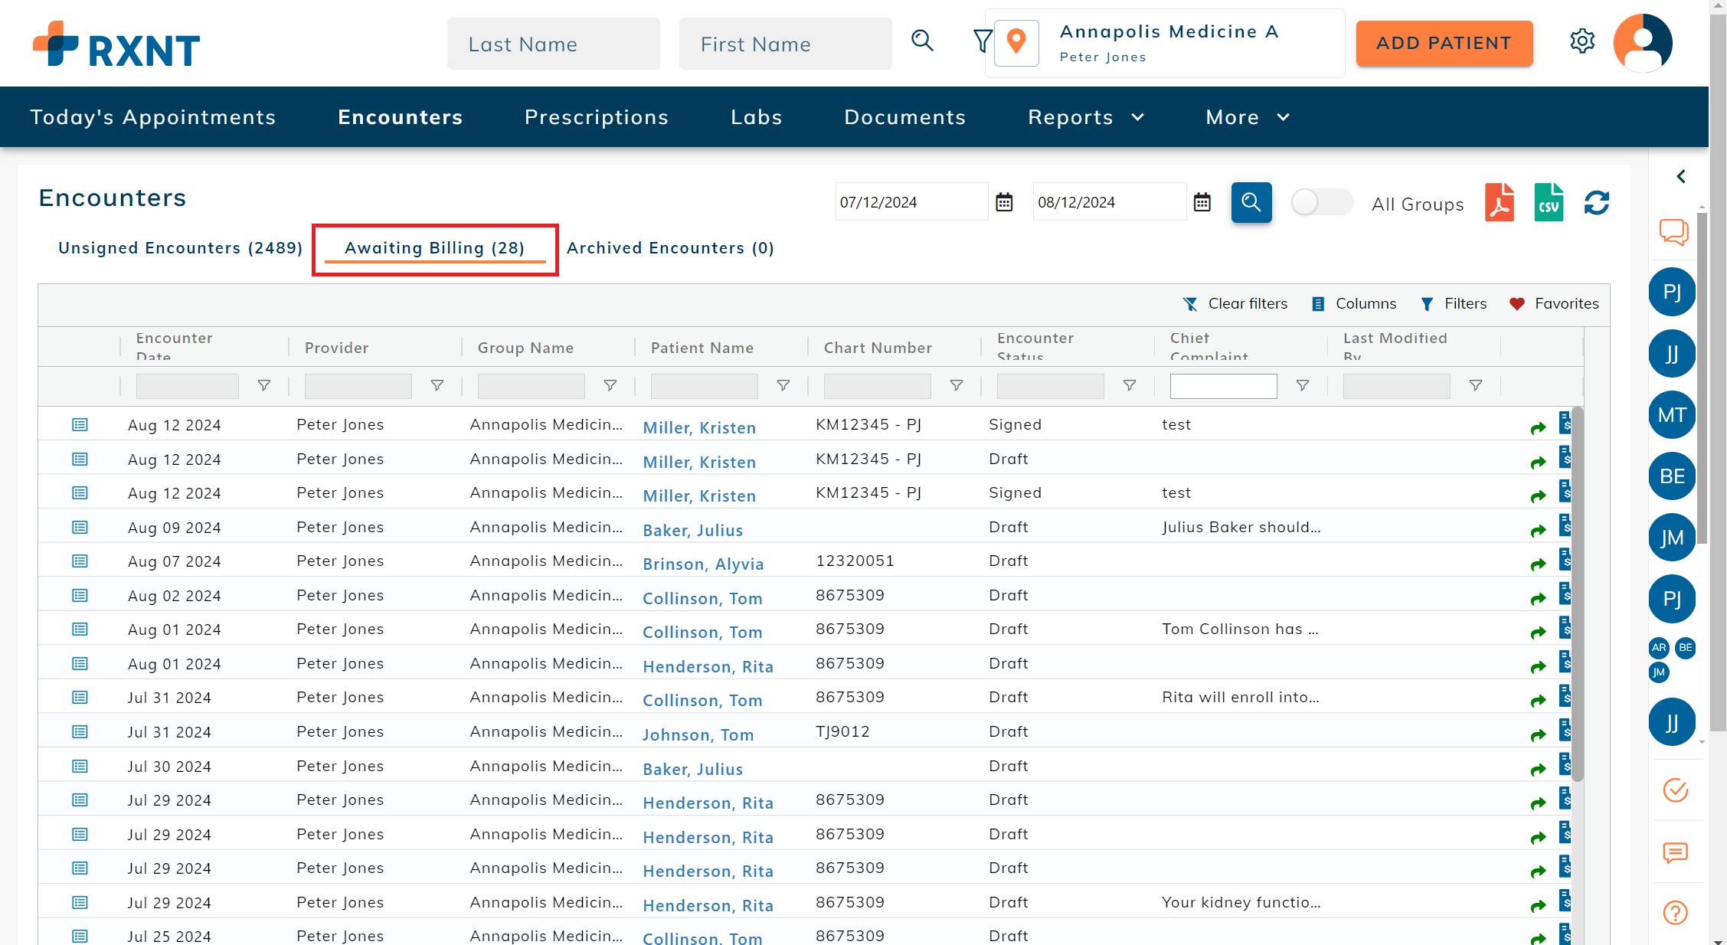Click the blue date-range search button
The width and height of the screenshot is (1727, 945).
pos(1251,202)
